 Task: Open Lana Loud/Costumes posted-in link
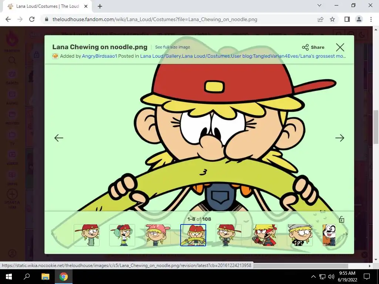(x=206, y=56)
